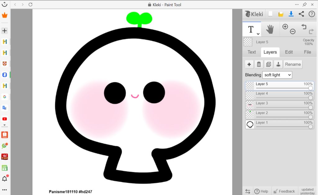Image resolution: width=318 pixels, height=195 pixels.
Task: Open the orange crown icon in the sidebar
Action: pos(4,15)
